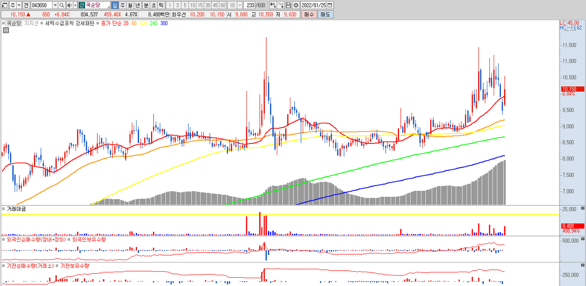Click the 8,488 value tag on volume axis

point(572,226)
